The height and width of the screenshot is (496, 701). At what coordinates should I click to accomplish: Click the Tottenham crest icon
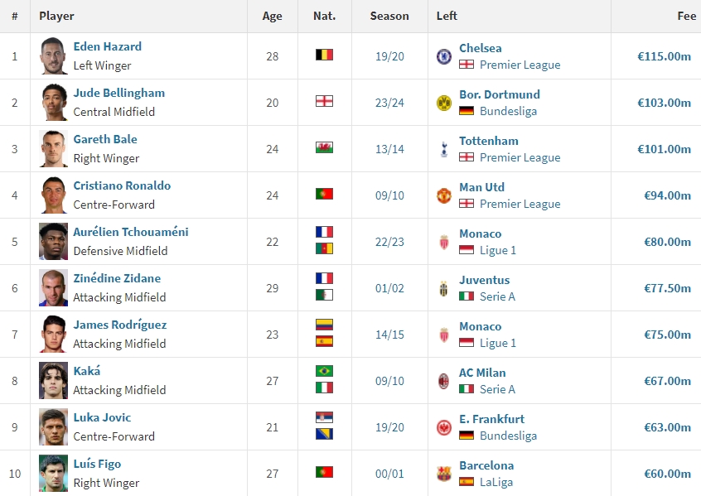(x=443, y=149)
